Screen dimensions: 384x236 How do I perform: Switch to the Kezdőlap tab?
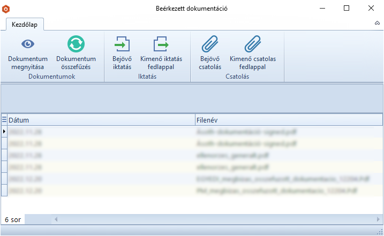coord(25,24)
